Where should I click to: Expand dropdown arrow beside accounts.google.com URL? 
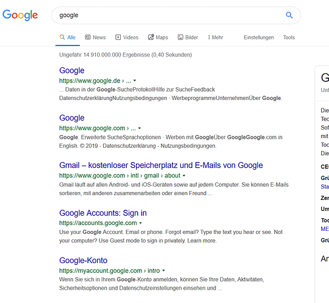pos(141,223)
